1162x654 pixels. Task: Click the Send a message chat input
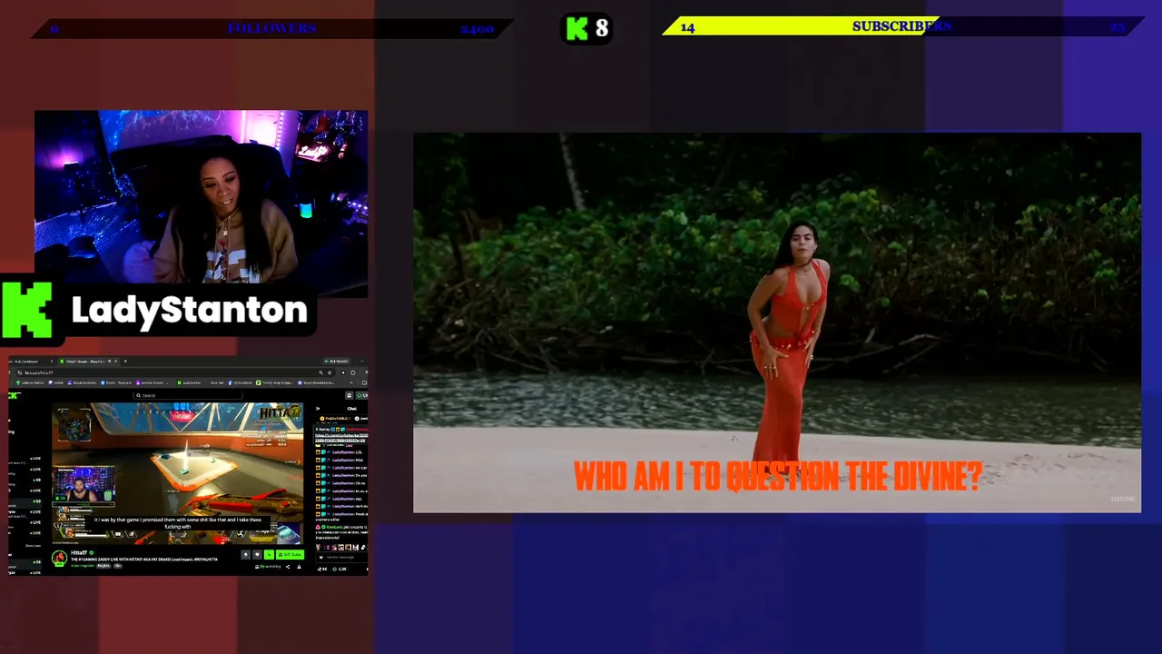pos(340,557)
